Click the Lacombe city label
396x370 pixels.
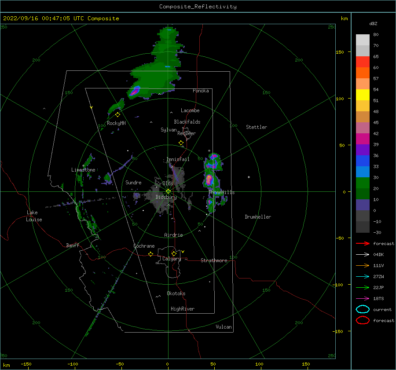pyautogui.click(x=190, y=110)
